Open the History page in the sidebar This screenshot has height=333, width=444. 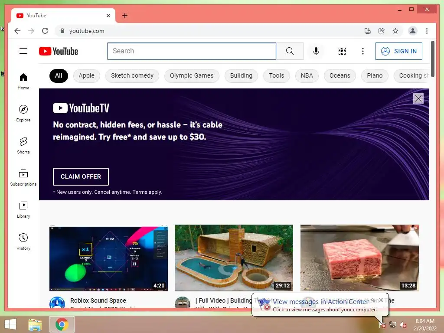click(x=23, y=241)
